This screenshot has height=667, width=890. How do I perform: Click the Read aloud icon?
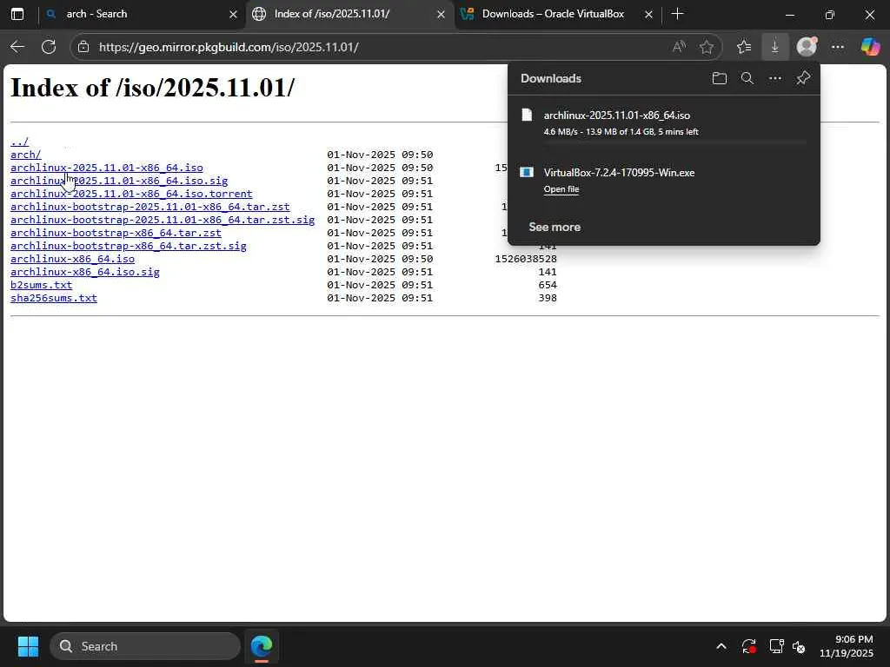click(x=679, y=47)
